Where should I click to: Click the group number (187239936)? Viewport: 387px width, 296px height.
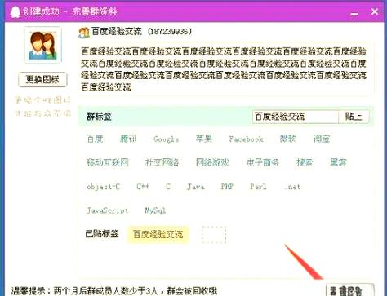pos(170,32)
